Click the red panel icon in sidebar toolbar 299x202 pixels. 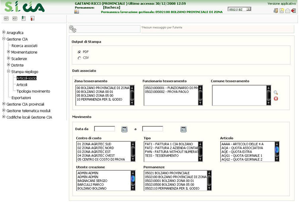[x=32, y=18]
